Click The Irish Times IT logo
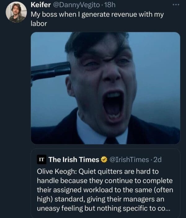 point(42,159)
